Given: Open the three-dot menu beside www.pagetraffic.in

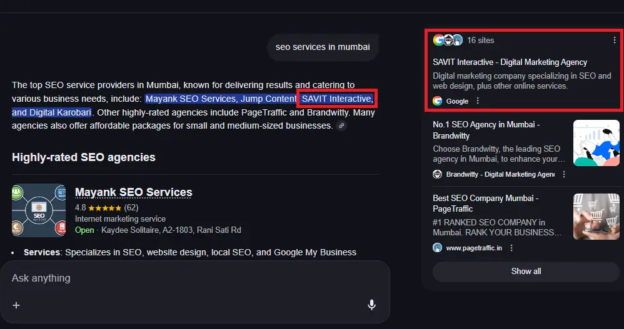Looking at the screenshot, I should tap(511, 248).
